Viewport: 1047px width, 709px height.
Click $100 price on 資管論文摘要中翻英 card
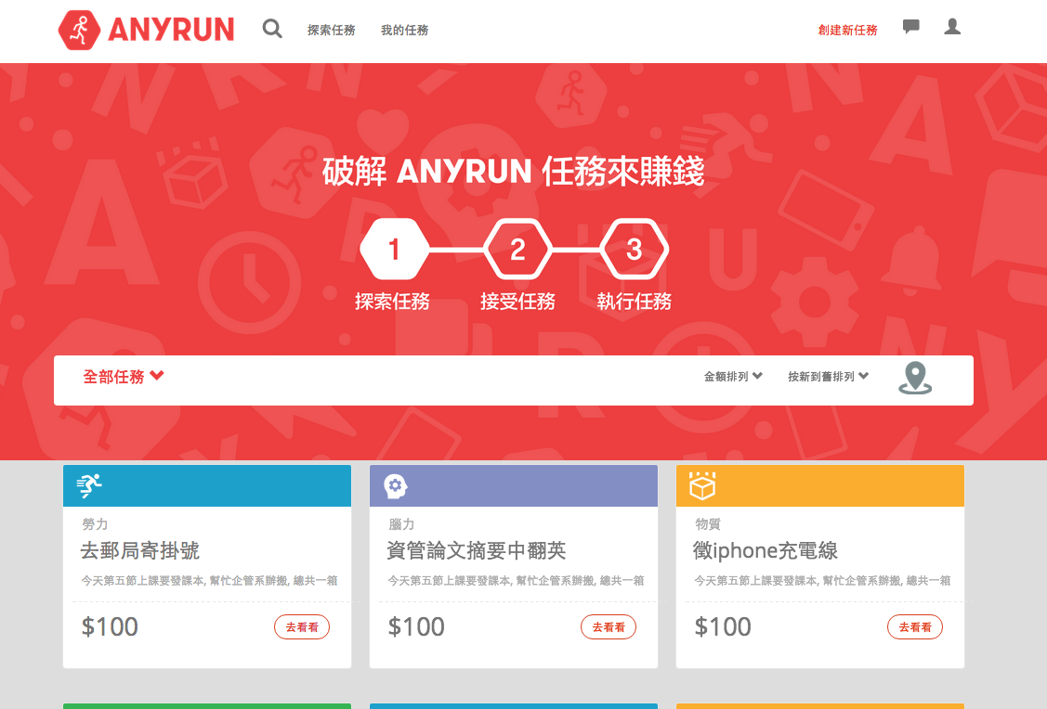click(416, 627)
